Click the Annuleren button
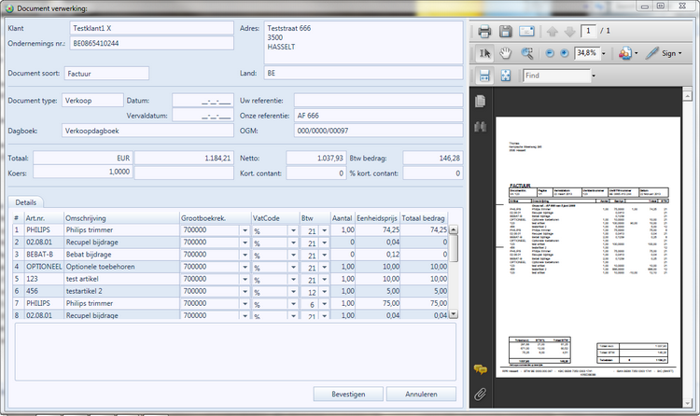This screenshot has height=416, width=700. pyautogui.click(x=421, y=395)
